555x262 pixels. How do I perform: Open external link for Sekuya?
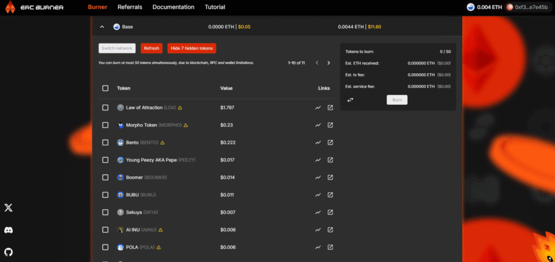[330, 213]
